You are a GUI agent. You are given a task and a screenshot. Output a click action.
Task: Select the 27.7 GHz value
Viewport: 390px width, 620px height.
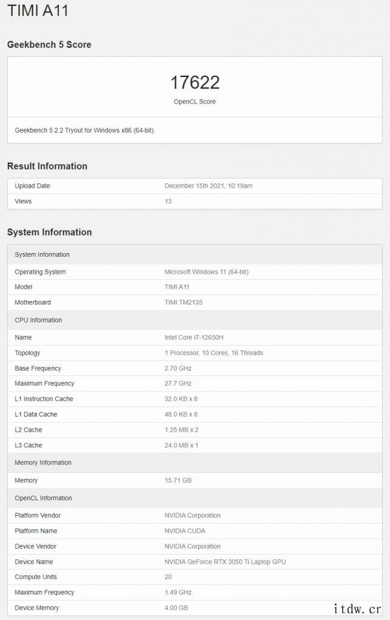click(178, 383)
